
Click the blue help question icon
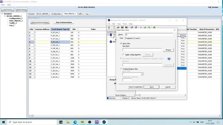pos(169,59)
